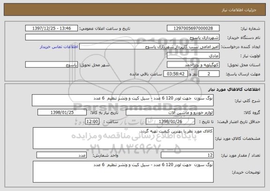Select the time field showing 12:00

click(x=92, y=122)
